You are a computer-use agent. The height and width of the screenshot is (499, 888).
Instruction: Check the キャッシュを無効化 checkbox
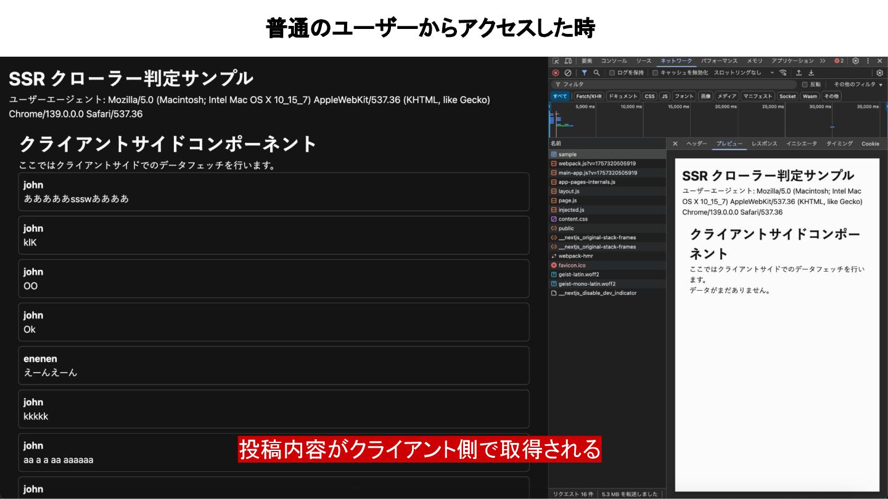655,73
